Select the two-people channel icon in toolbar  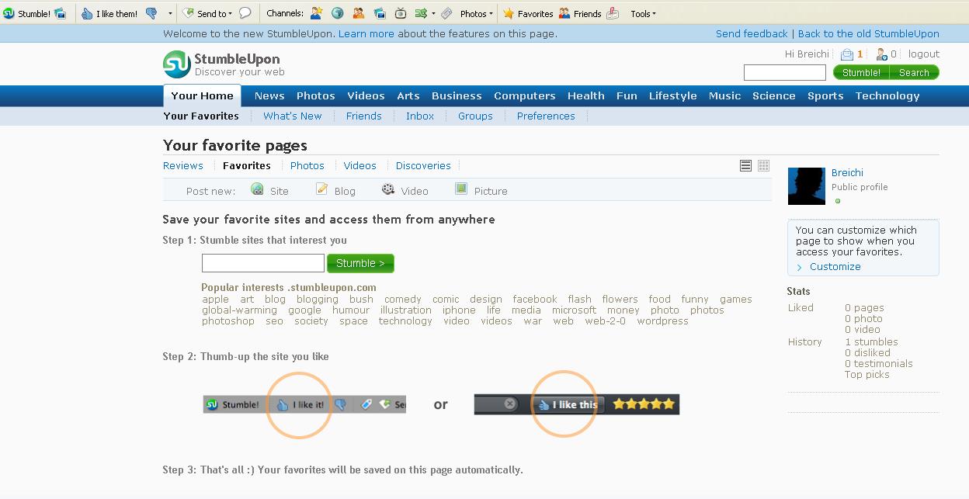359,13
